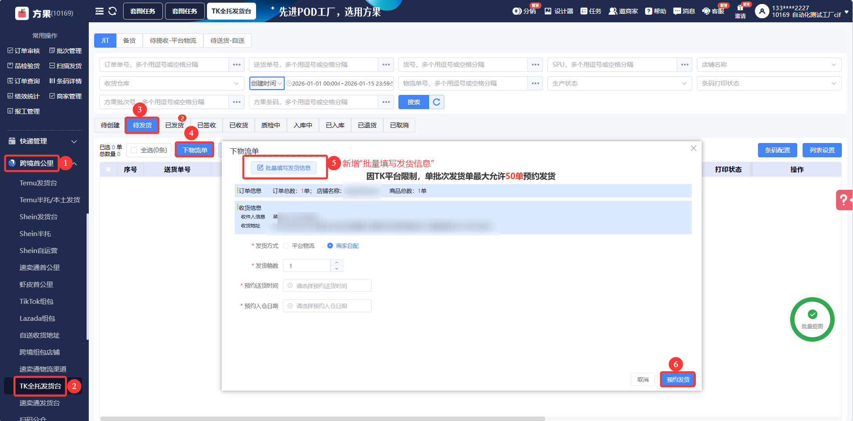Click 批量填写发货信息 button
The width and height of the screenshot is (853, 421).
pos(284,168)
